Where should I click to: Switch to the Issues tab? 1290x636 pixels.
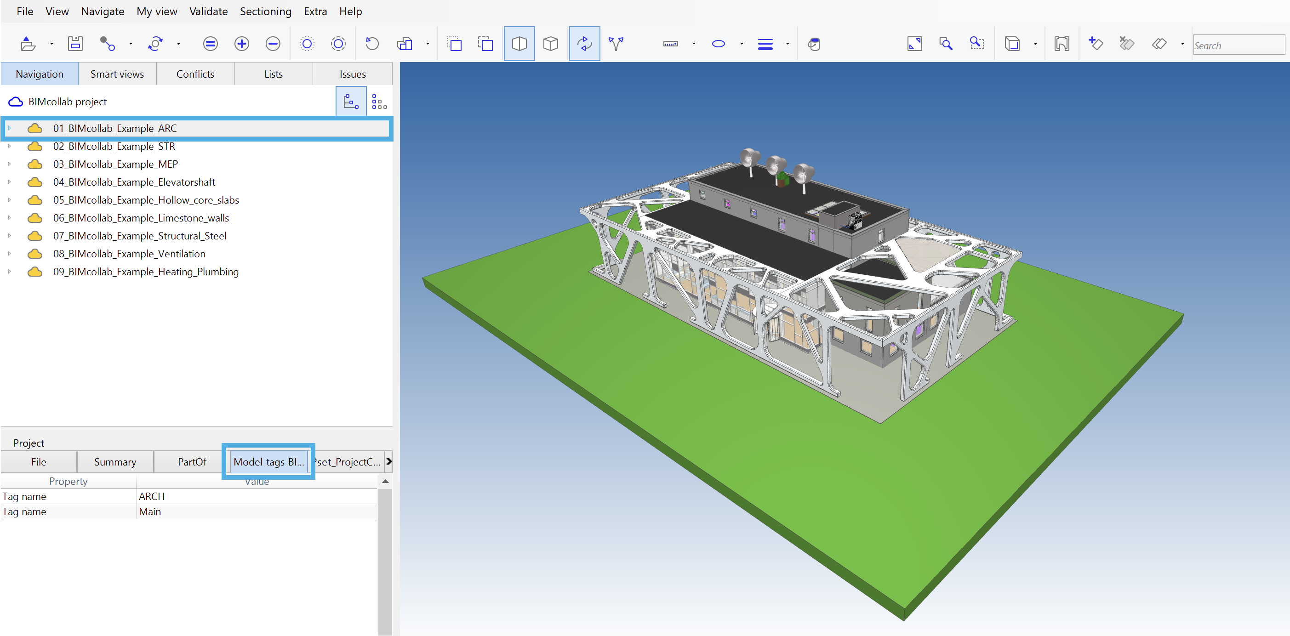(x=353, y=74)
